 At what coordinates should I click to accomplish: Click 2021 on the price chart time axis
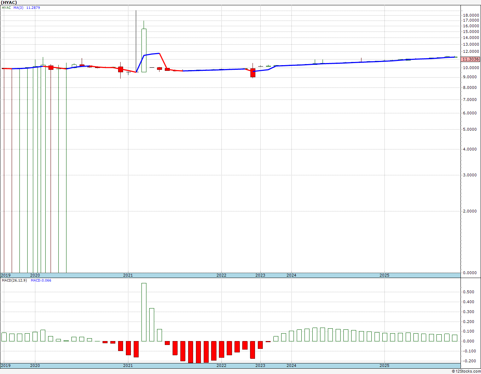pos(128,275)
